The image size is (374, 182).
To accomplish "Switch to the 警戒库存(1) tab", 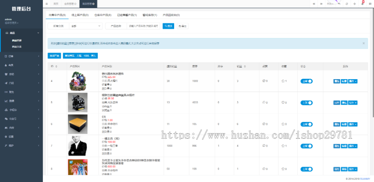I will point(150,15).
